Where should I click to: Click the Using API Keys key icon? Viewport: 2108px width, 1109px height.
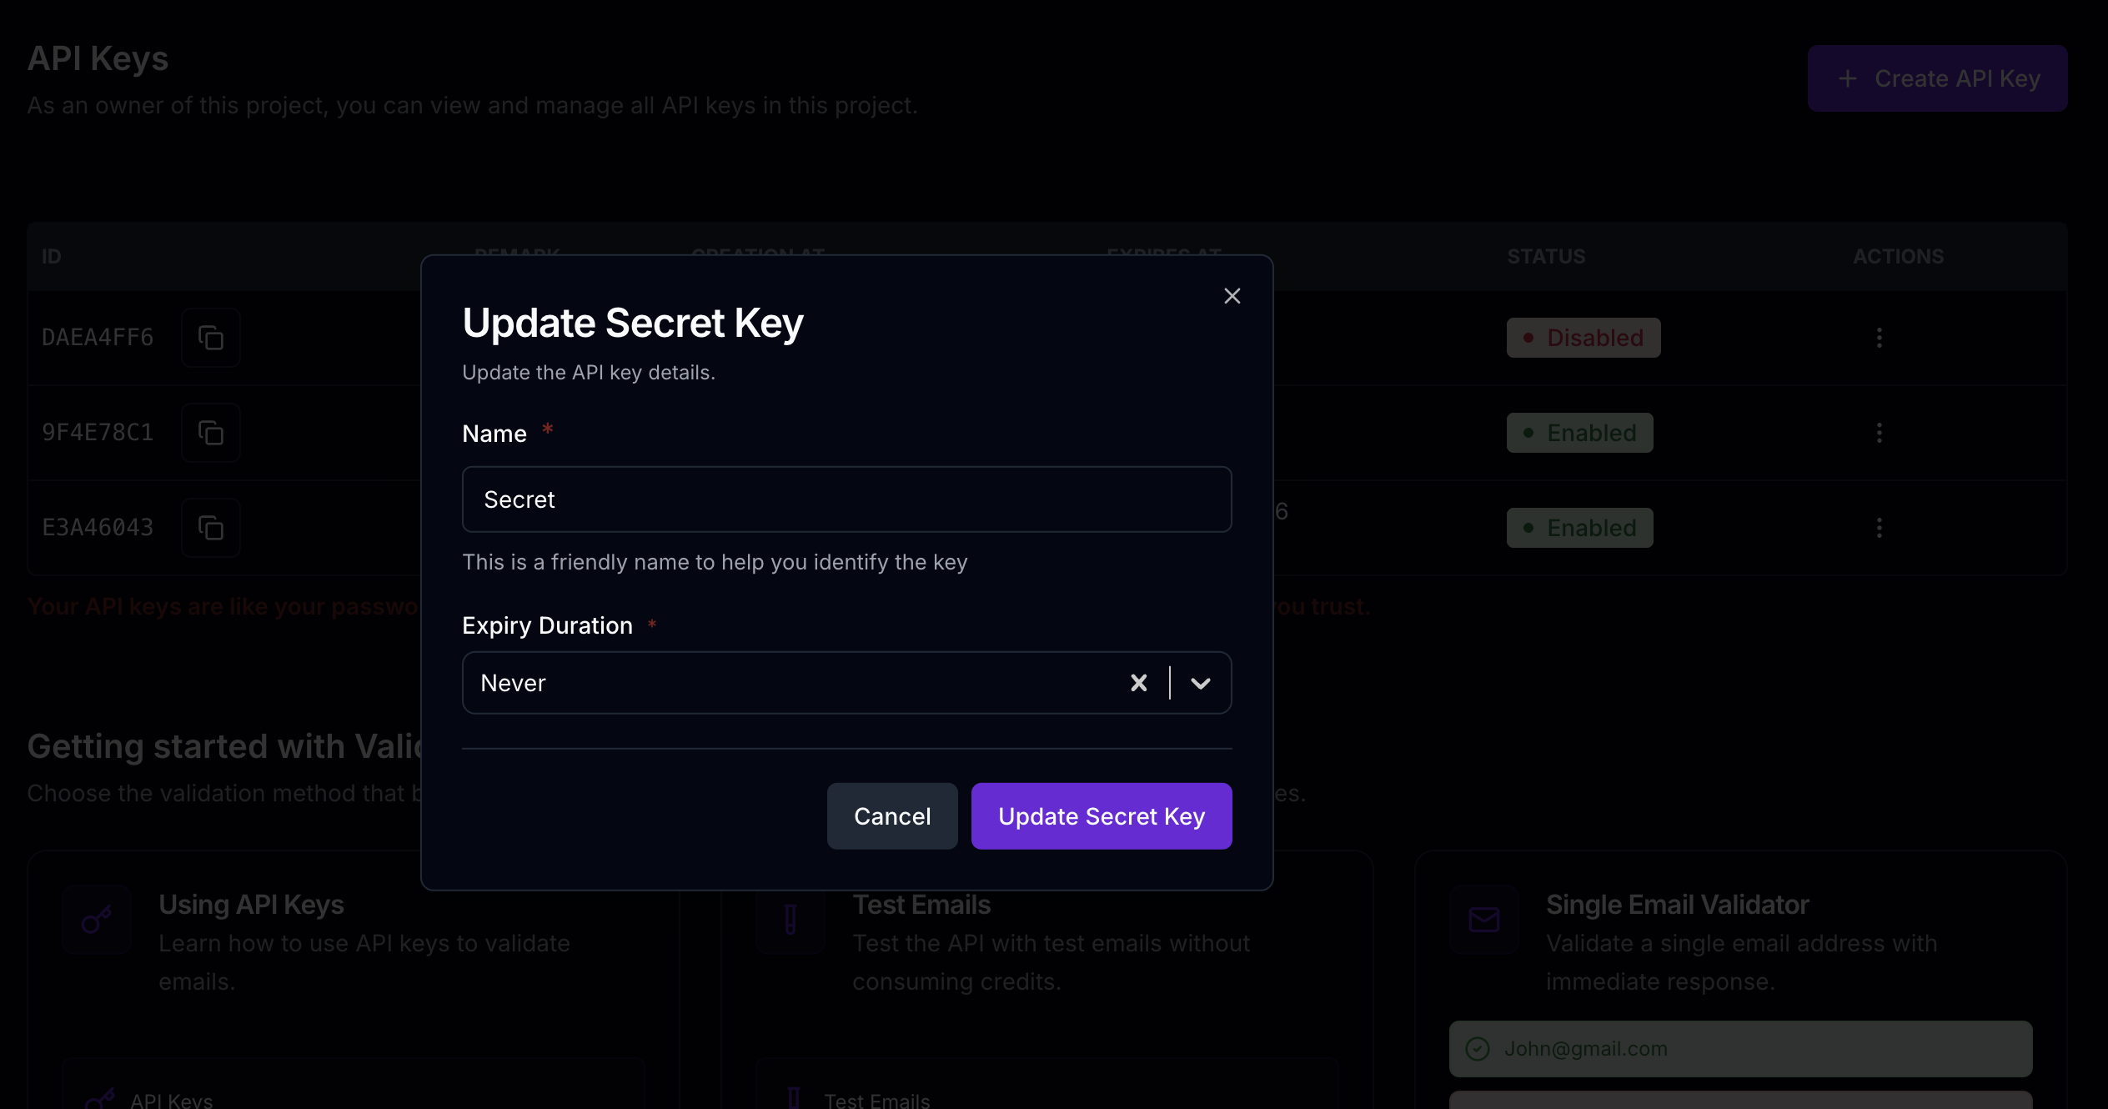click(x=97, y=920)
